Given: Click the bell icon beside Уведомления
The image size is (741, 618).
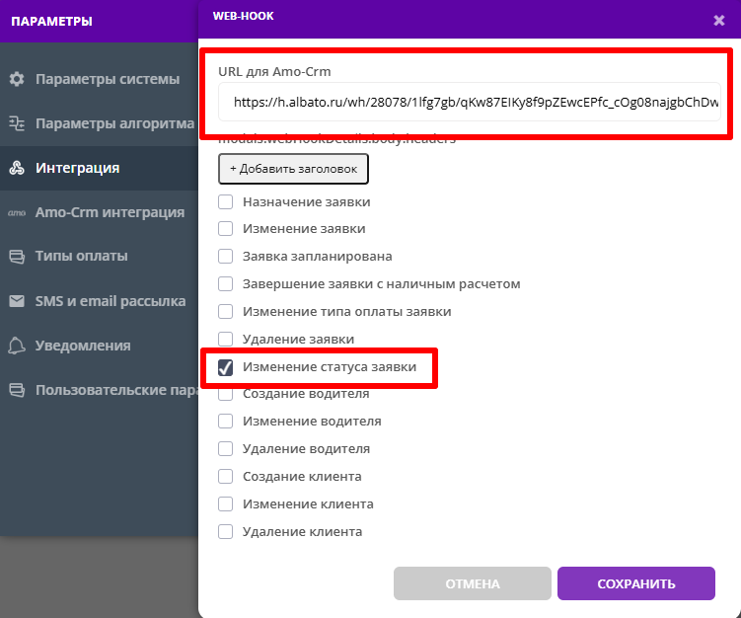Looking at the screenshot, I should click(x=16, y=346).
